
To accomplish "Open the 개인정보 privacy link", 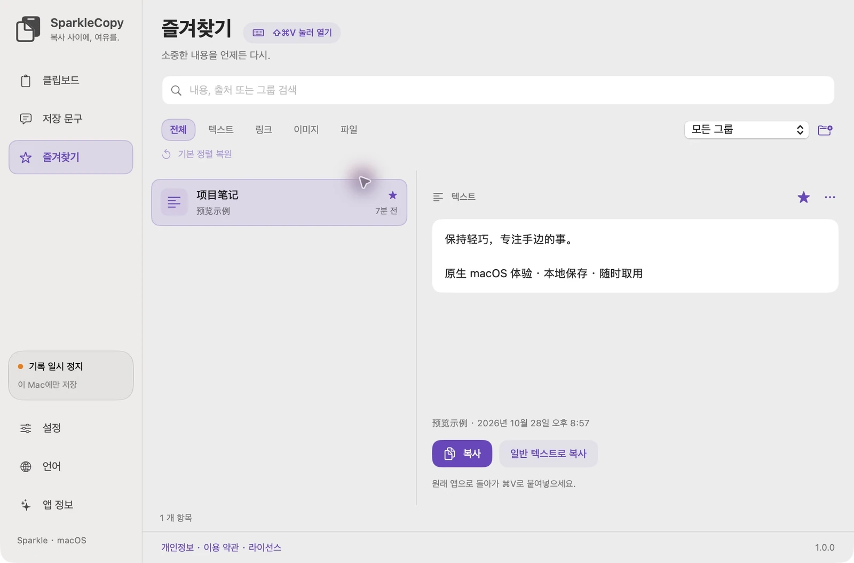I will click(178, 548).
